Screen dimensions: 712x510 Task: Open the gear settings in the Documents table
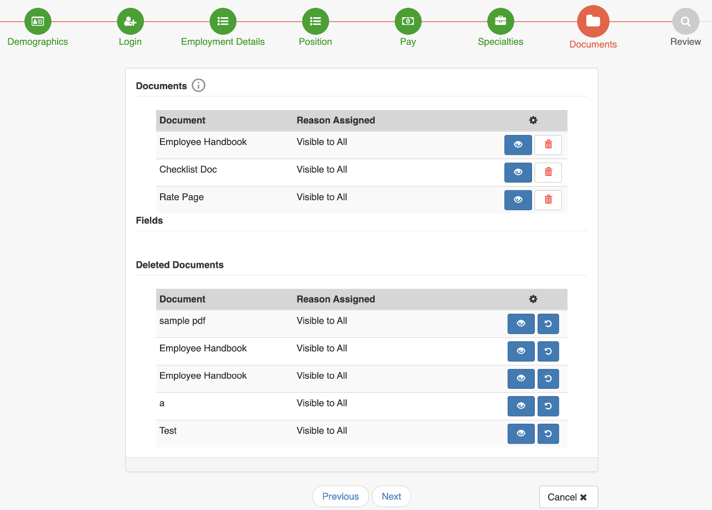tap(533, 120)
